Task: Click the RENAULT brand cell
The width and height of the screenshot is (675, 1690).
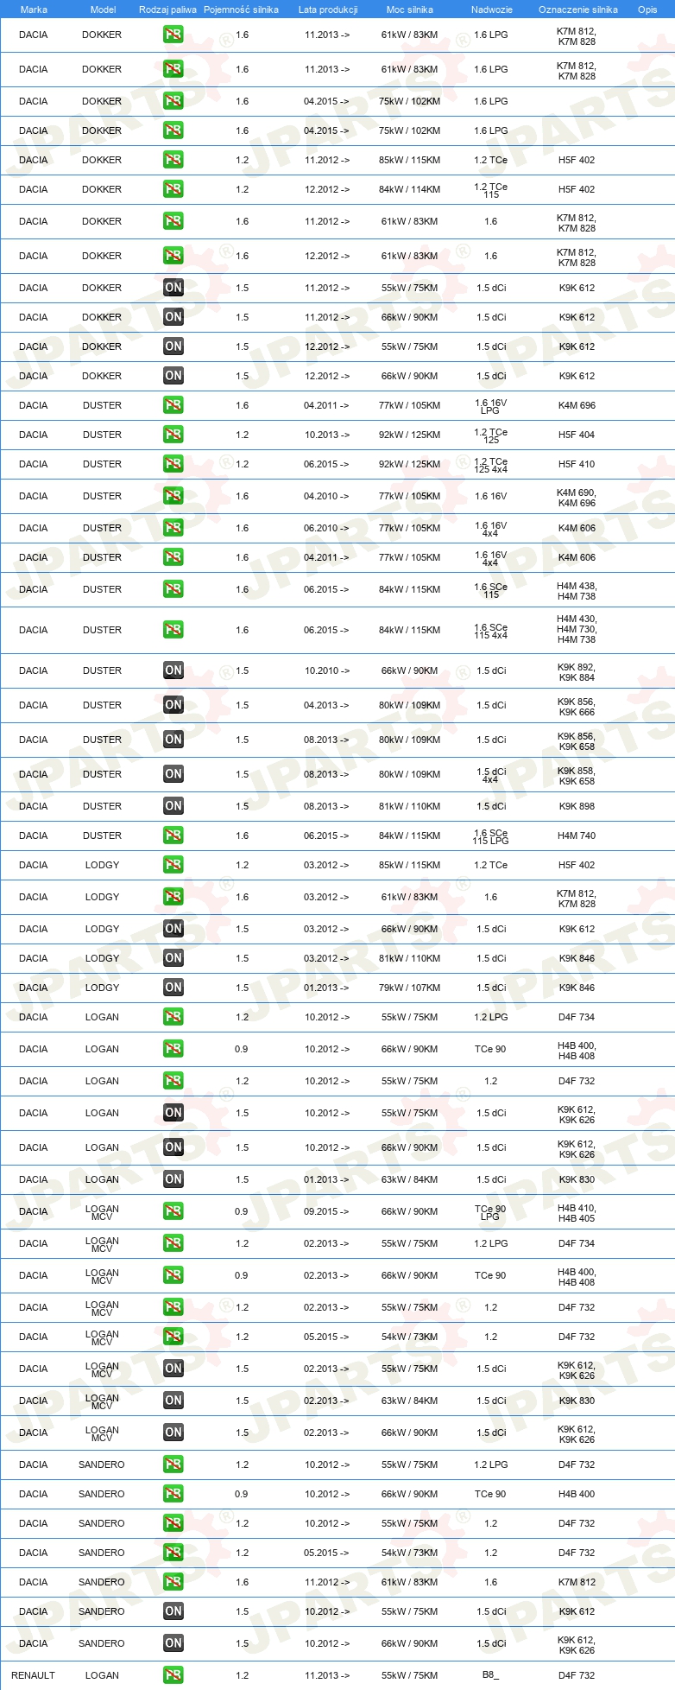Action: [x=33, y=1675]
